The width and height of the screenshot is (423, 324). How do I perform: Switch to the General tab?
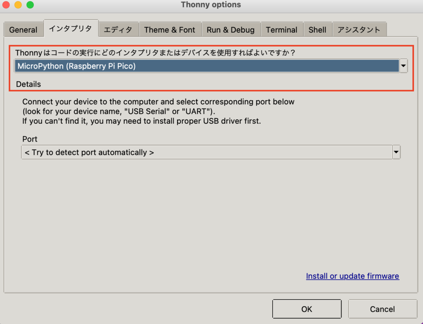pyautogui.click(x=23, y=30)
